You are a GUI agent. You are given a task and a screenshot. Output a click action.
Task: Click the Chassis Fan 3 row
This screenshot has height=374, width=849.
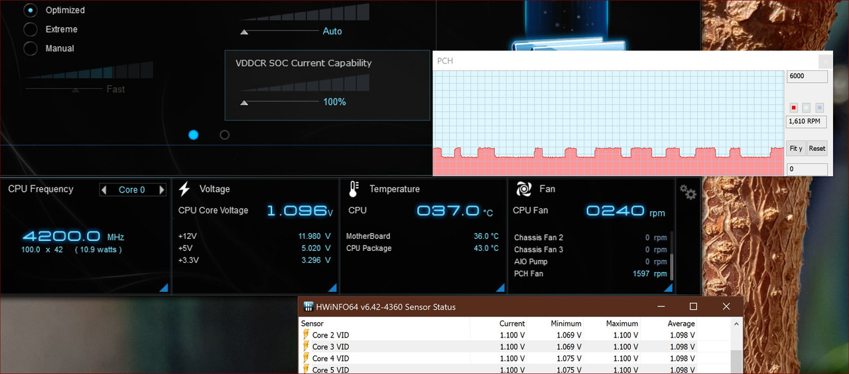tap(590, 250)
